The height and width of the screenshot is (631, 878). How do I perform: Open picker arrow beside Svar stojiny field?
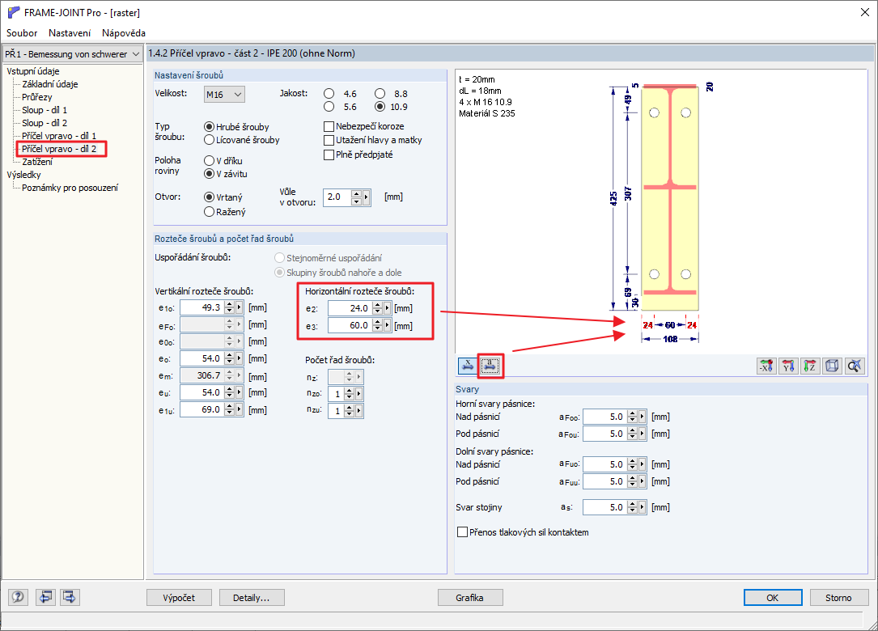tap(643, 507)
